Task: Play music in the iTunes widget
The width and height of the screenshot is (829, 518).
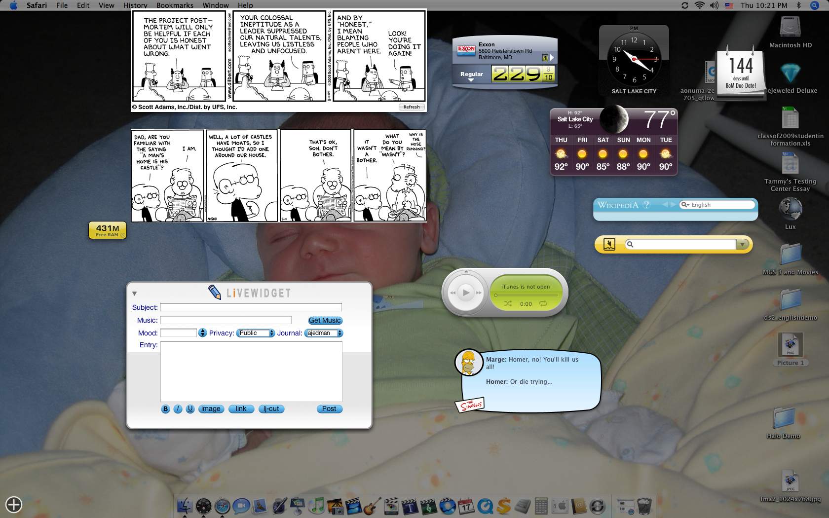Action: tap(466, 293)
